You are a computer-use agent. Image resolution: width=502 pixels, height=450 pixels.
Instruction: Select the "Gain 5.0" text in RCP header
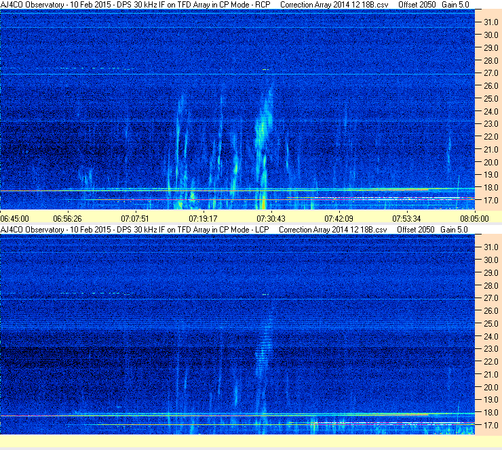(455, 5)
